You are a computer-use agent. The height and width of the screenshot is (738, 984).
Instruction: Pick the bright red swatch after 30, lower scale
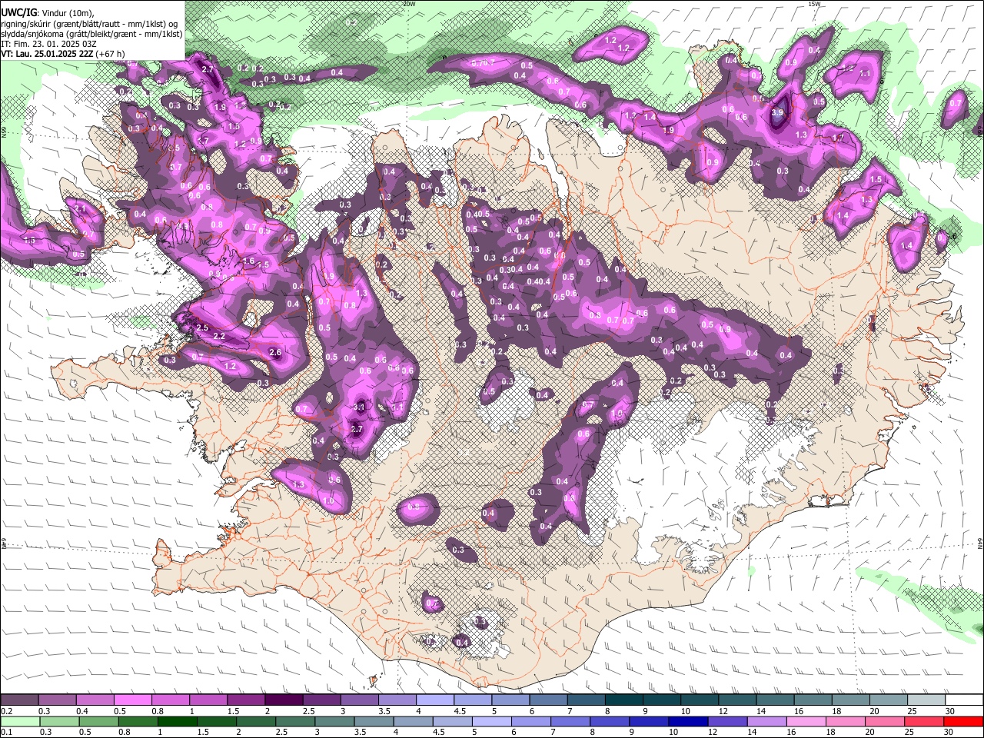click(x=964, y=721)
